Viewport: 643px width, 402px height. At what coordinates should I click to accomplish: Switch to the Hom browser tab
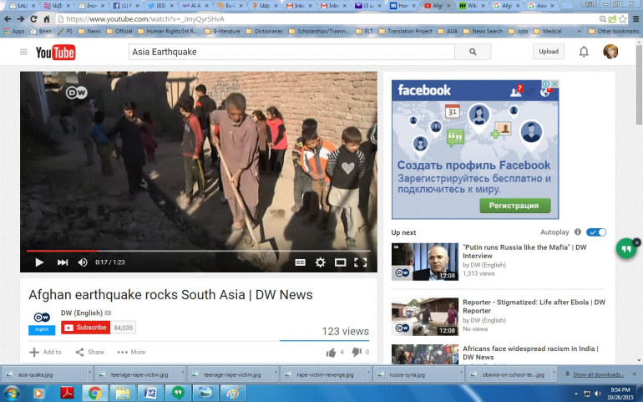[403, 6]
